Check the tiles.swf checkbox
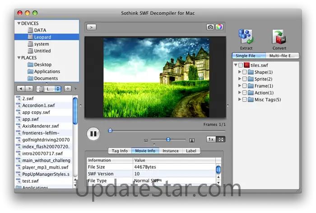316x213 pixels. [x=241, y=65]
